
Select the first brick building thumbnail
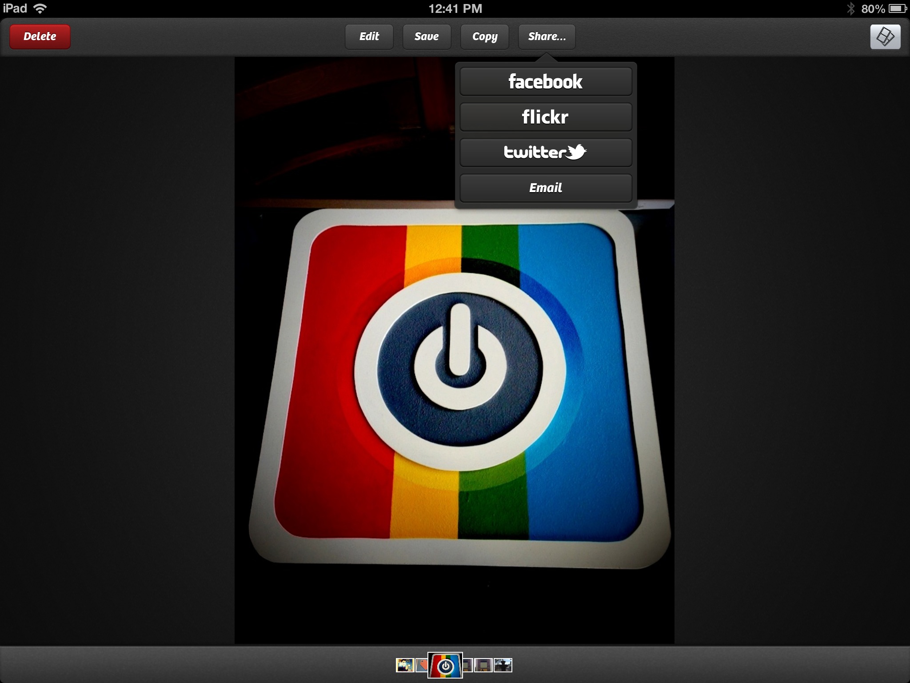coord(467,665)
